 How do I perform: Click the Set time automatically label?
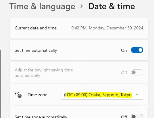pyautogui.click(x=36, y=50)
